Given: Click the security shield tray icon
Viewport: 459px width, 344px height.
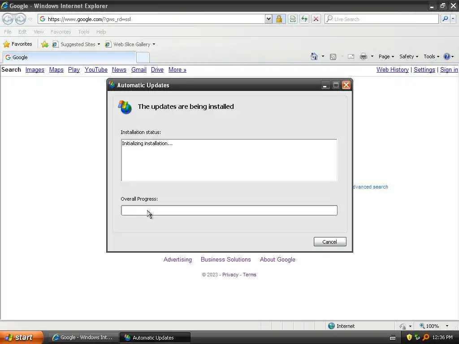Looking at the screenshot, I should (409, 337).
